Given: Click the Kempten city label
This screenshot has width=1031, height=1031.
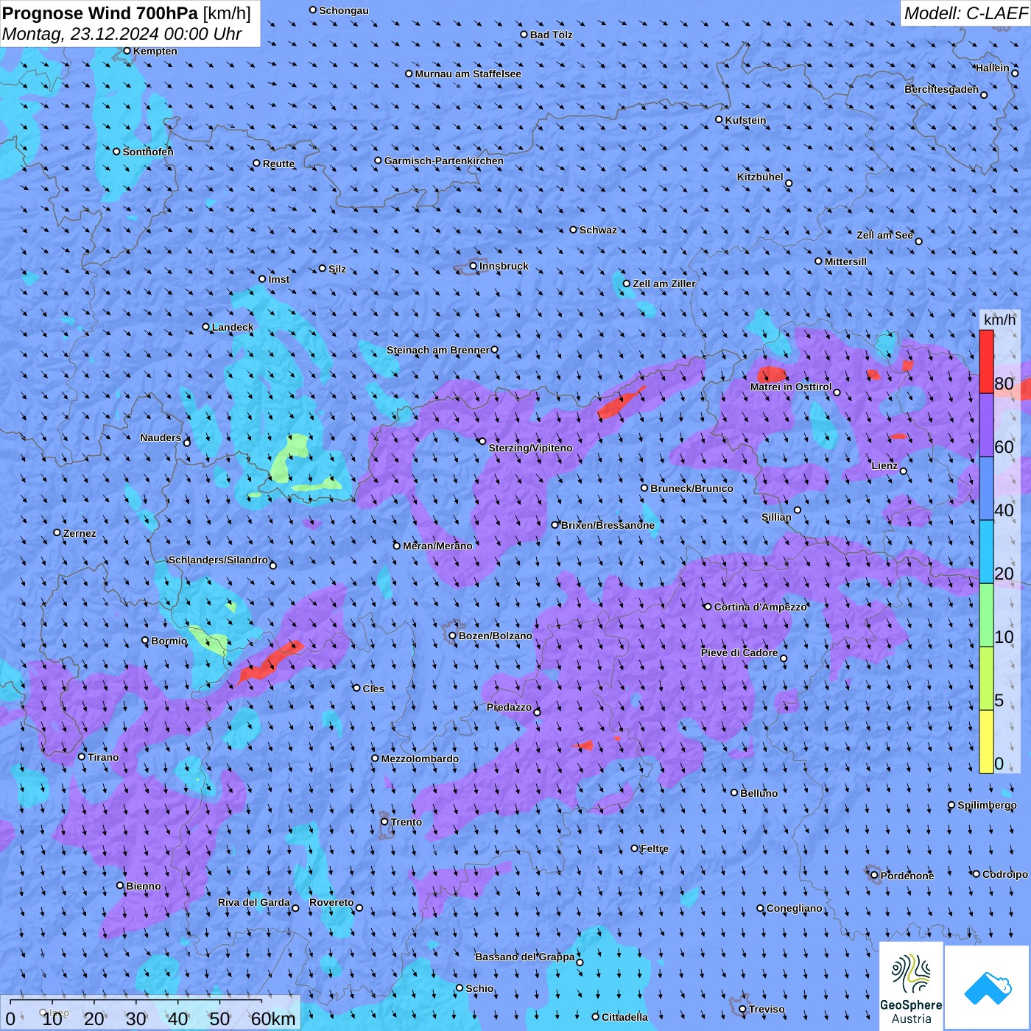Looking at the screenshot, I should pos(155,51).
